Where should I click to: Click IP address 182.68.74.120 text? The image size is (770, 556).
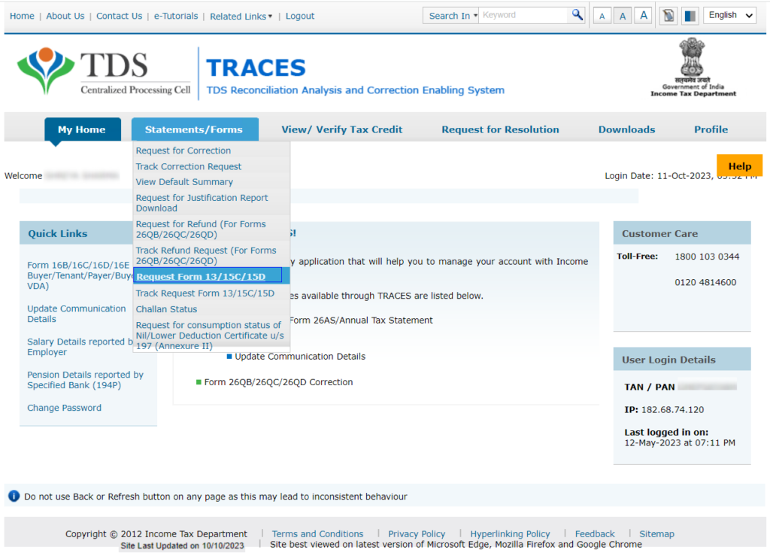[x=672, y=409]
